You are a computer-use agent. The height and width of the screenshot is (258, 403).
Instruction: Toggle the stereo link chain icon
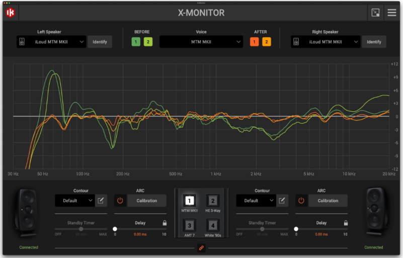(x=201, y=248)
